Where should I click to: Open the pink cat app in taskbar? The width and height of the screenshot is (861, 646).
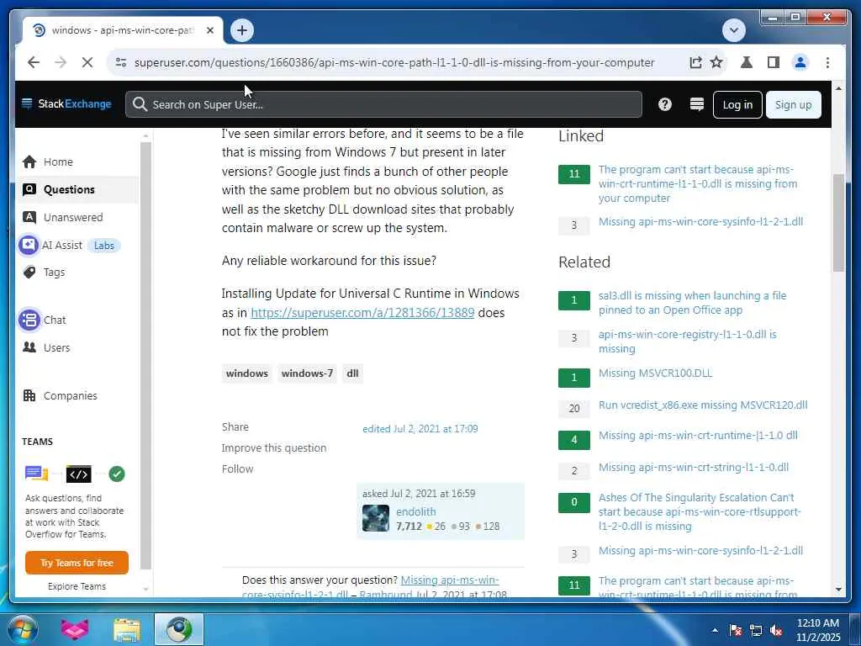[x=75, y=629]
